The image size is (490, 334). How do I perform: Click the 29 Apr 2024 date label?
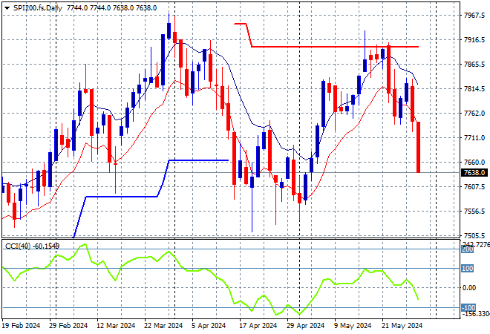(306, 326)
